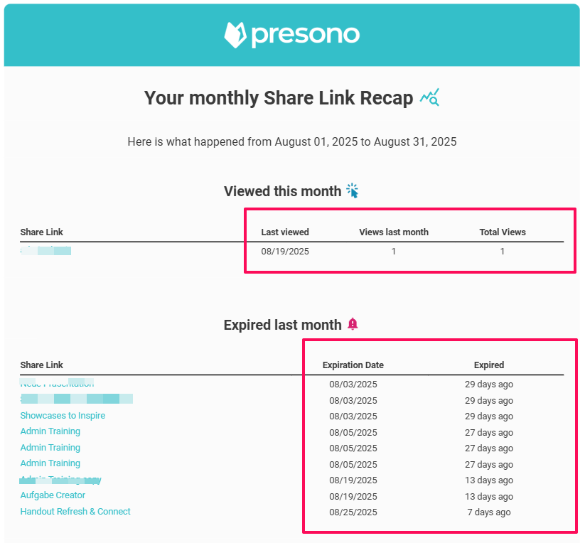Click the presono logo in the header
Image resolution: width=585 pixels, height=543 pixels.
coord(291,34)
